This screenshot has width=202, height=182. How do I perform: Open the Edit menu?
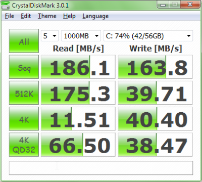pos(26,16)
